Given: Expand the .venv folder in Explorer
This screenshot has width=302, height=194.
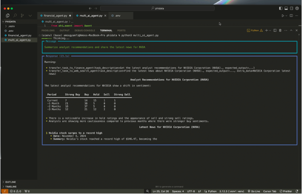Looking at the screenshot, I should tap(12, 26).
